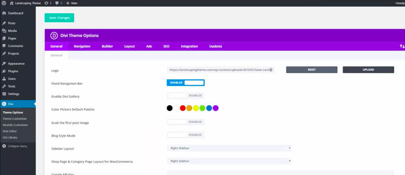Image resolution: width=405 pixels, height=175 pixels.
Task: Switch to the Navigation tab
Action: 82,47
